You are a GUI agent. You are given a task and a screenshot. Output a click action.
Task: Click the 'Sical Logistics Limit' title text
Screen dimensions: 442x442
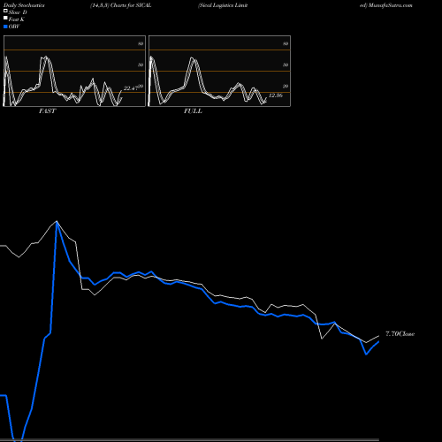point(223,5)
